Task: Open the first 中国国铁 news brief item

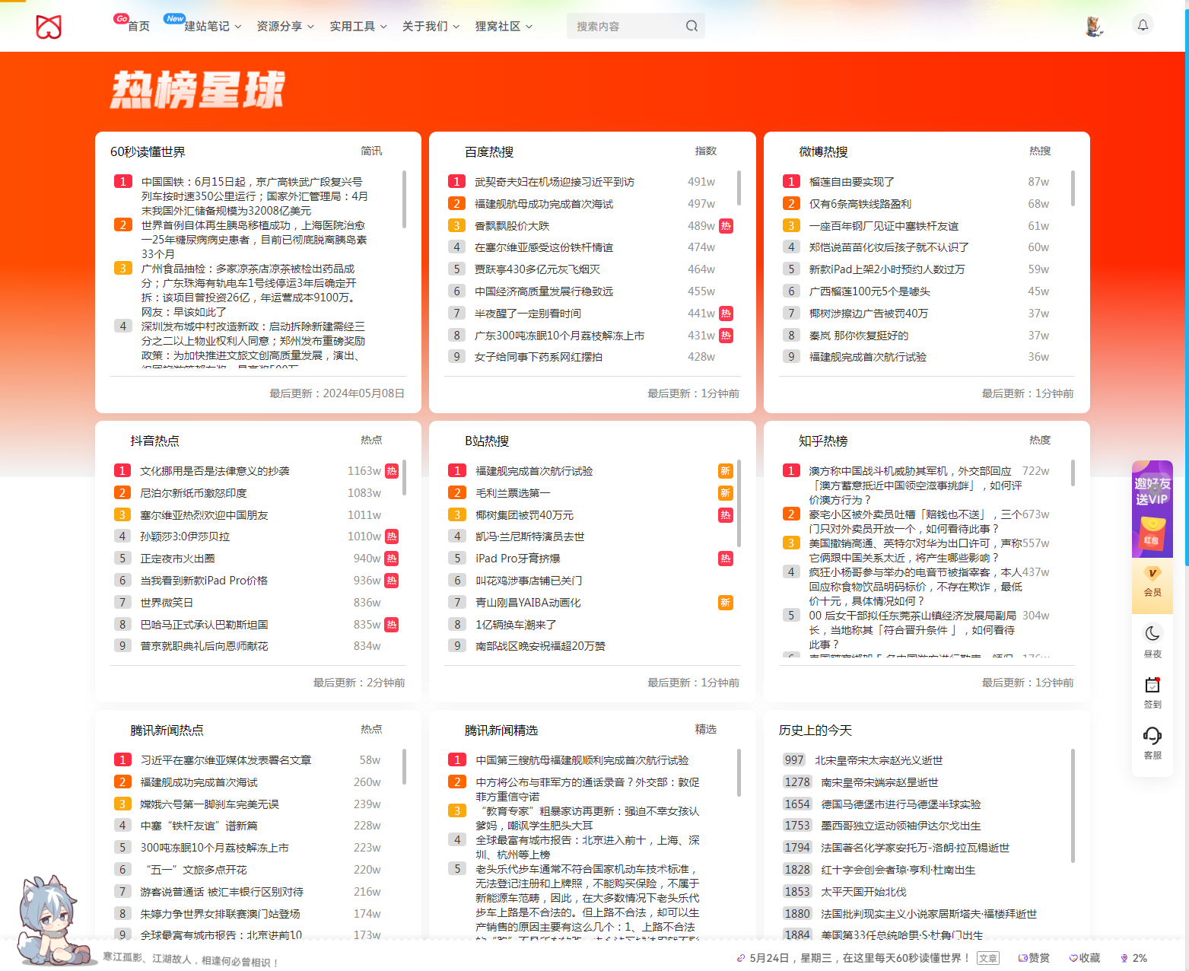Action: pyautogui.click(x=255, y=196)
